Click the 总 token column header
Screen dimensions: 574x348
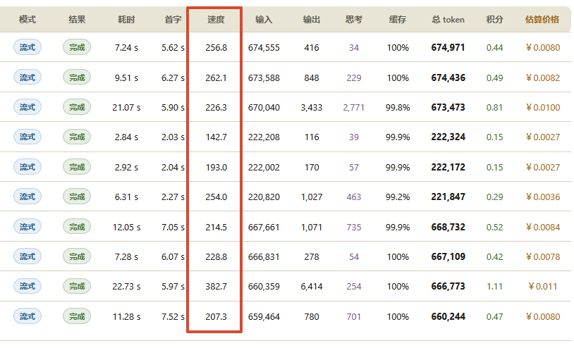point(448,20)
